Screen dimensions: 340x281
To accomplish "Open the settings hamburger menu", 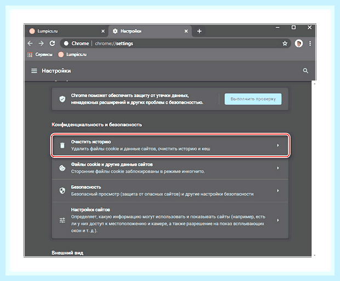I will (34, 71).
